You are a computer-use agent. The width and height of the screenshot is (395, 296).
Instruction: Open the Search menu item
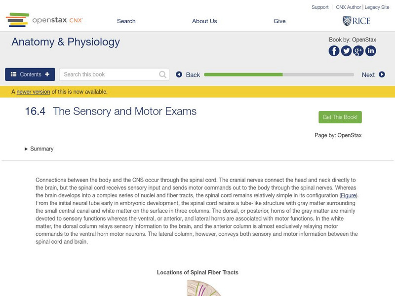[126, 21]
